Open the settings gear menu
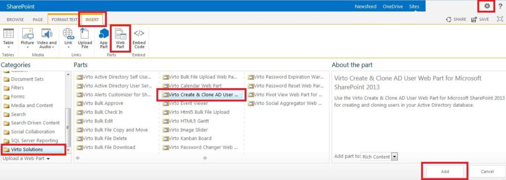This screenshot has width=506, height=180. 487,6
